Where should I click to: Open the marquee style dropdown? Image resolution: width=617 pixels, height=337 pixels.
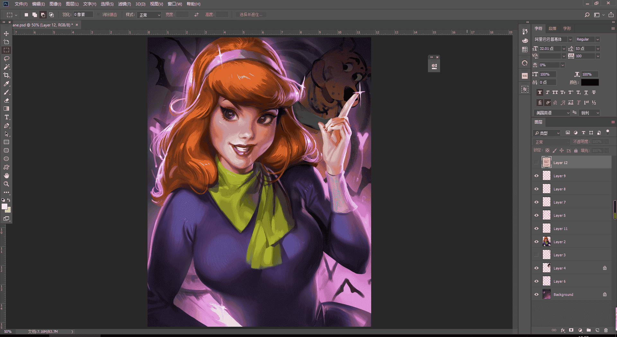(x=149, y=15)
